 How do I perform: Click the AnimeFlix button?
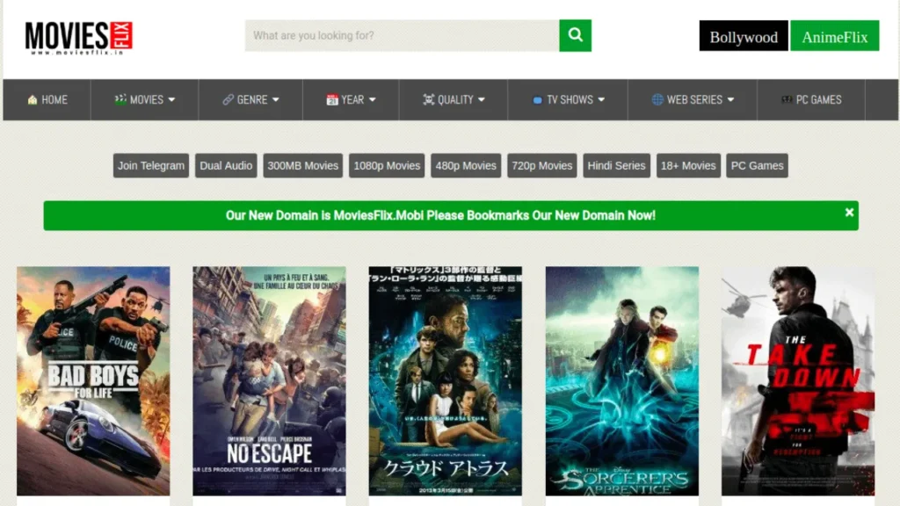[835, 36]
